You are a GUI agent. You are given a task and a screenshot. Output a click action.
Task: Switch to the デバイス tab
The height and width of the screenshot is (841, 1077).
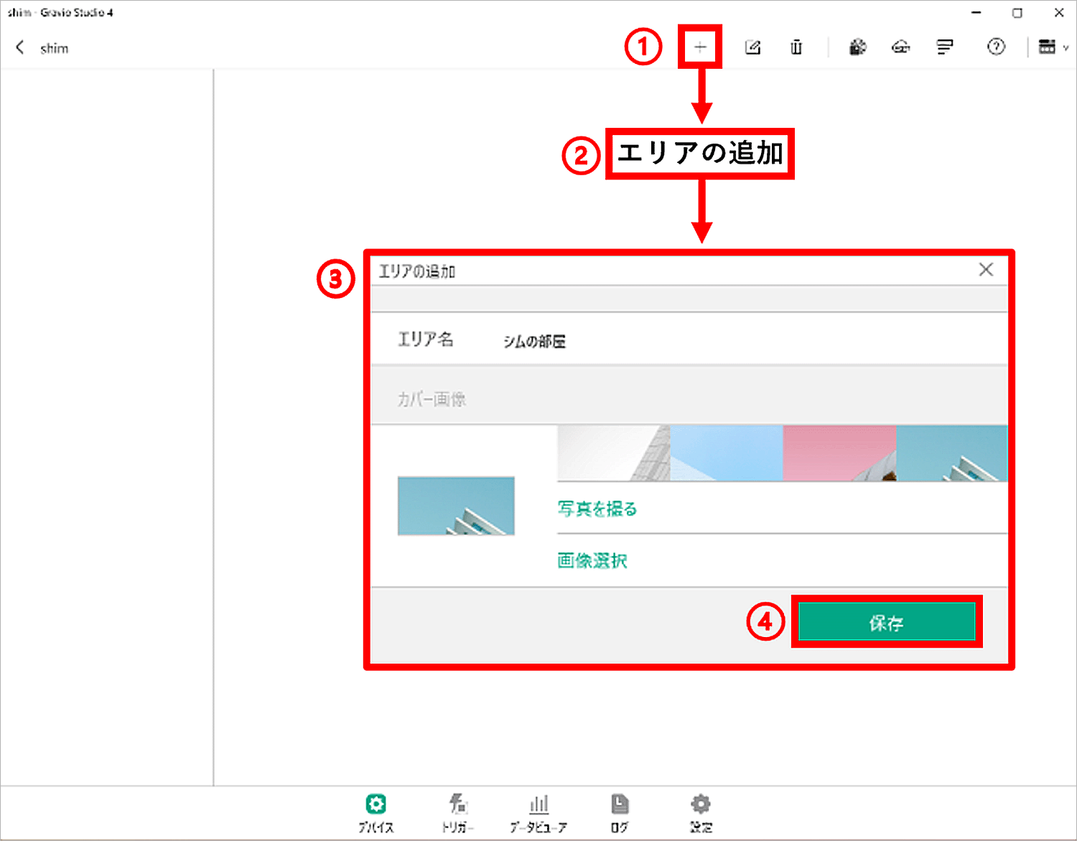click(x=376, y=814)
